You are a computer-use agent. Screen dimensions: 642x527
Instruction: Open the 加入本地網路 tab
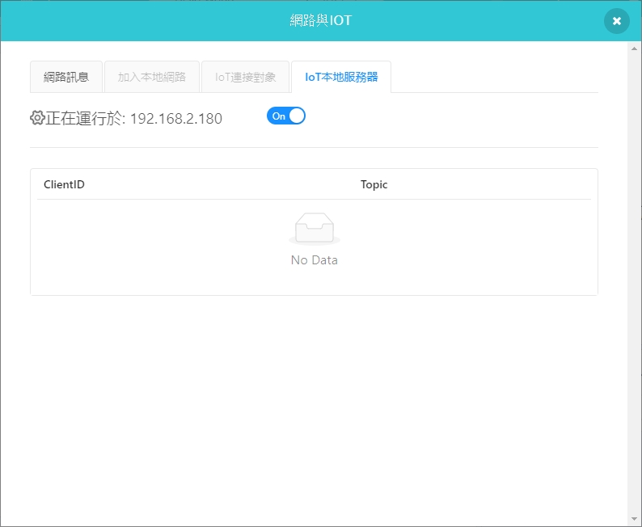(x=152, y=78)
